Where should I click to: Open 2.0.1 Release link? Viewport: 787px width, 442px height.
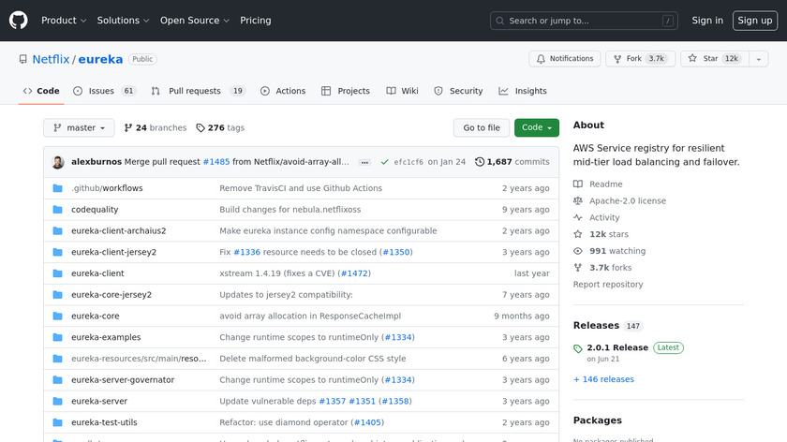(x=617, y=347)
